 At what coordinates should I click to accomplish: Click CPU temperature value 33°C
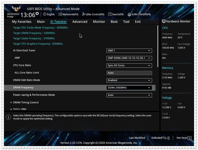pyautogui.click(x=180, y=38)
